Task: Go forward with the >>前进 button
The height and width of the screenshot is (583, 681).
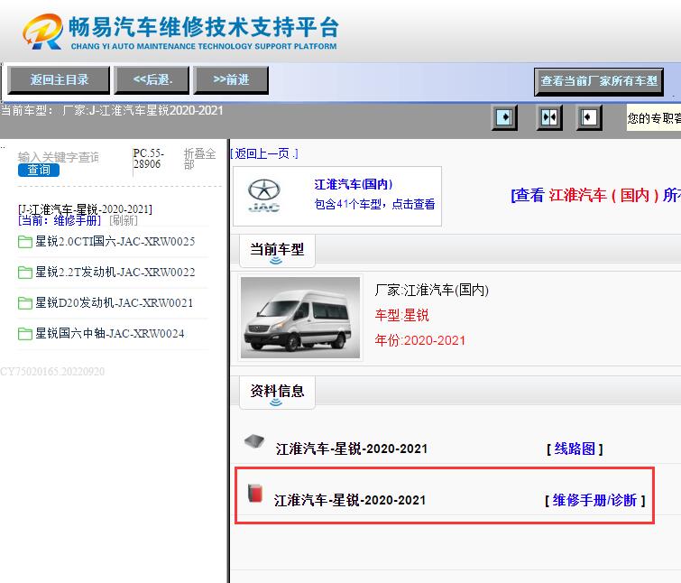Action: pos(231,80)
